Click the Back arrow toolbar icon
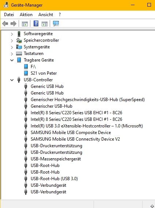 5,24
